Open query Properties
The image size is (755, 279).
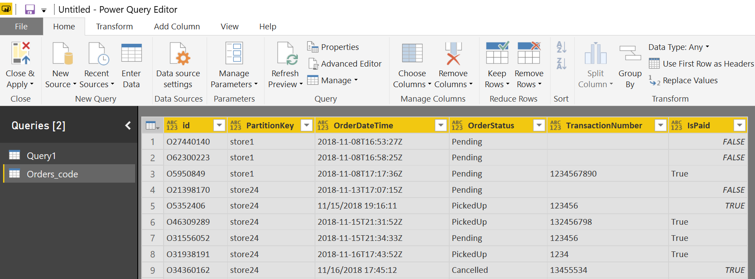coord(333,47)
